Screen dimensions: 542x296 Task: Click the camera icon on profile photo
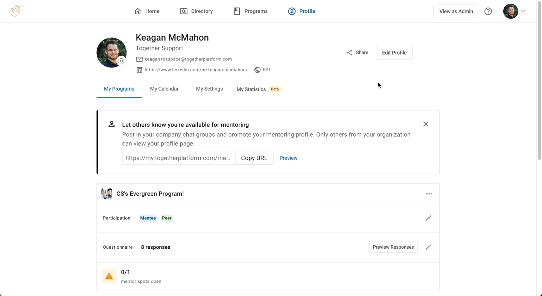pos(121,61)
